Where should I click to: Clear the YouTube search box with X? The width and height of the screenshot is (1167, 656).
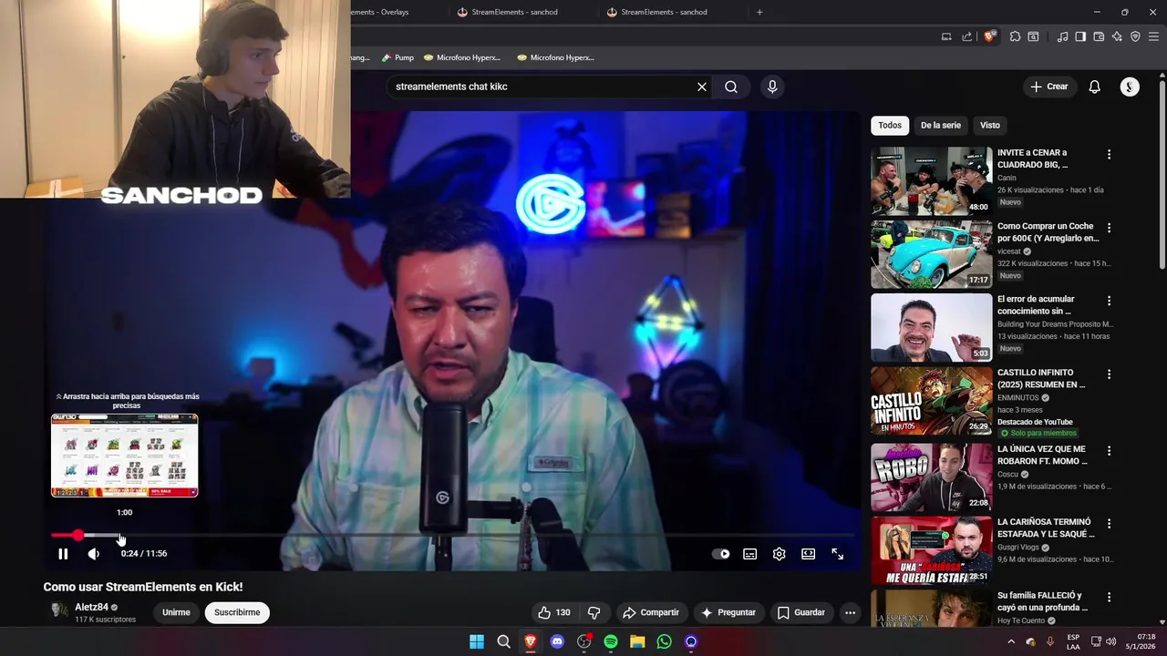click(702, 87)
